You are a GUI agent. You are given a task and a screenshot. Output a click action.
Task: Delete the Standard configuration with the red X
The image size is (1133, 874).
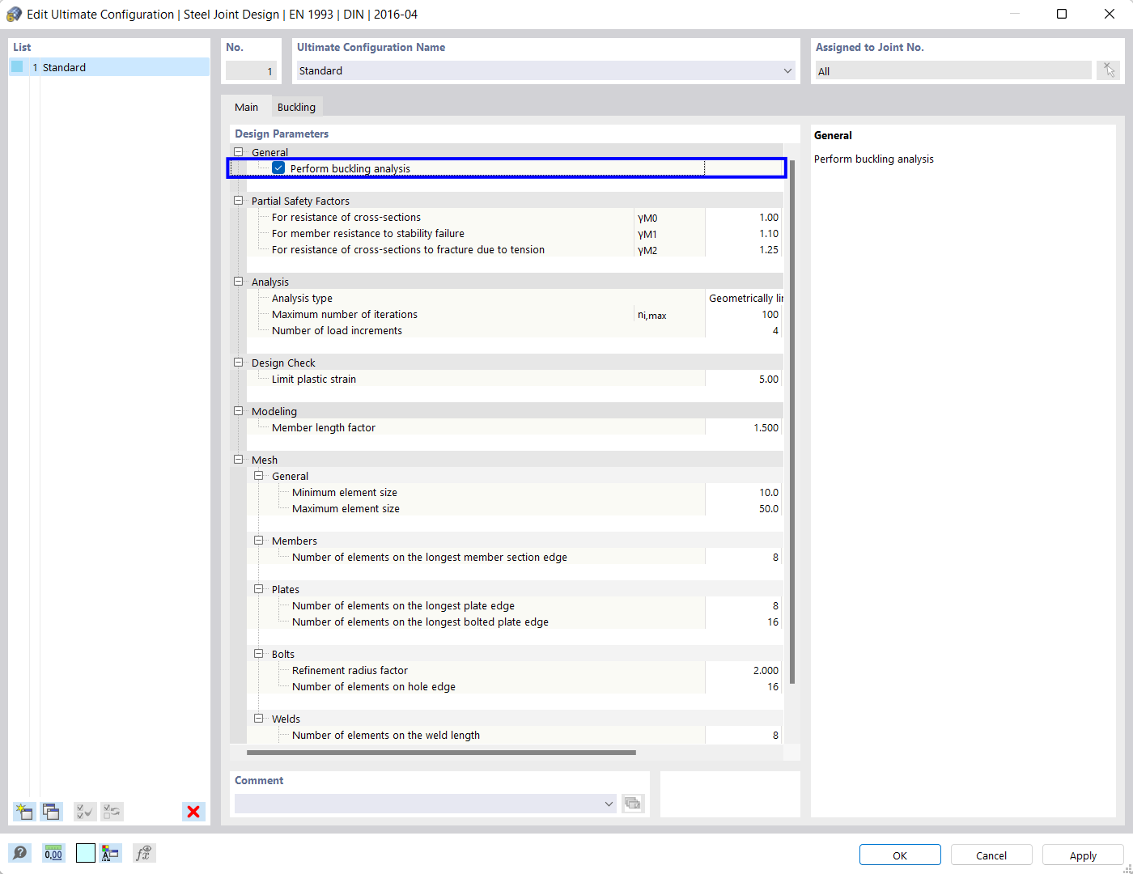193,811
